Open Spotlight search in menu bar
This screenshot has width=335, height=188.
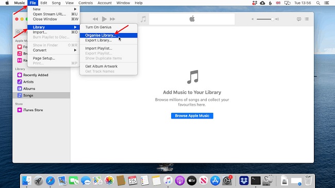click(x=318, y=3)
